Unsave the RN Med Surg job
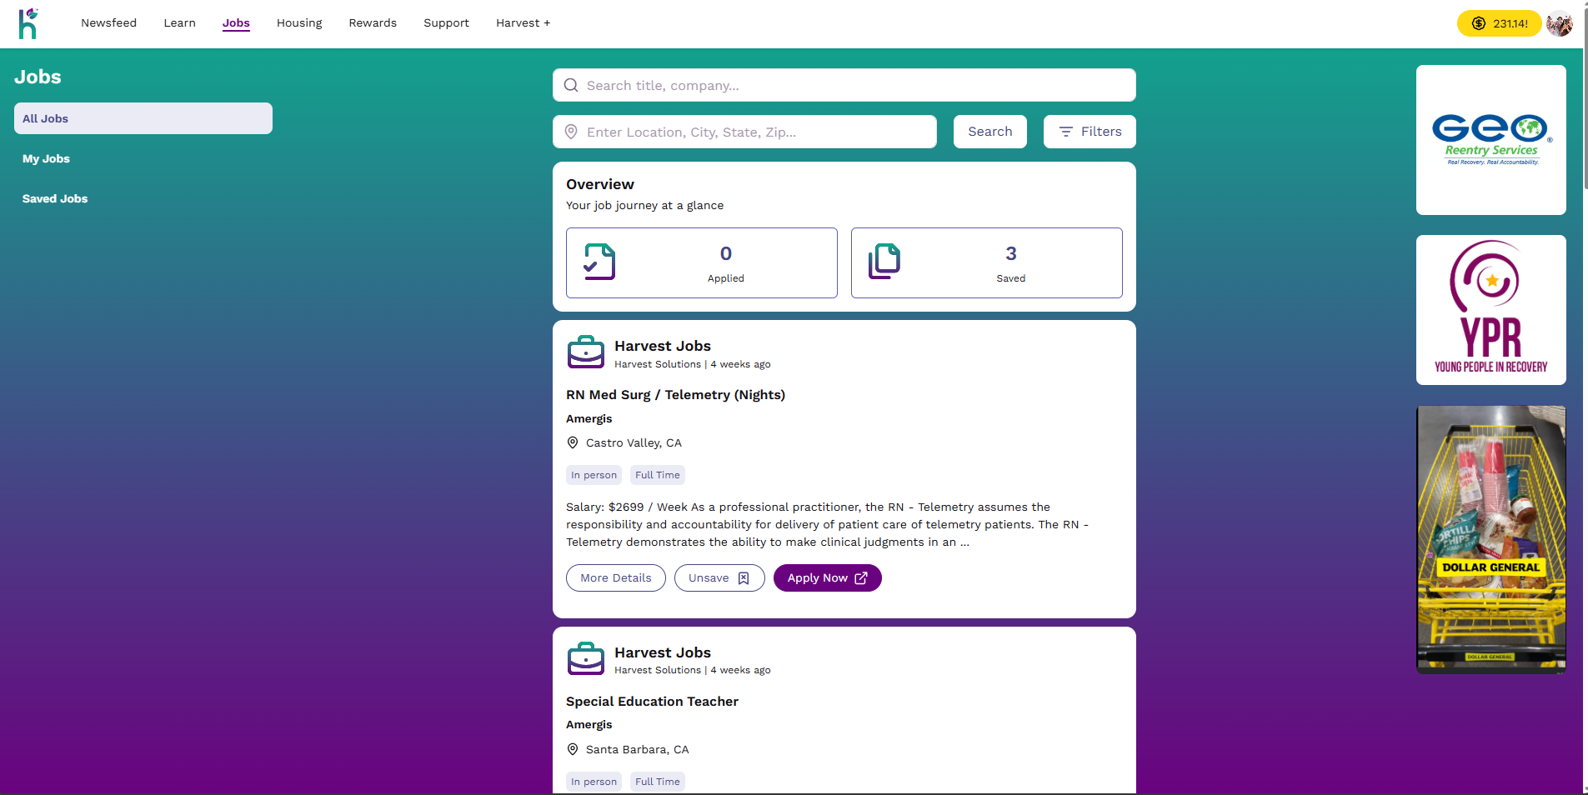The width and height of the screenshot is (1588, 795). coord(719,578)
